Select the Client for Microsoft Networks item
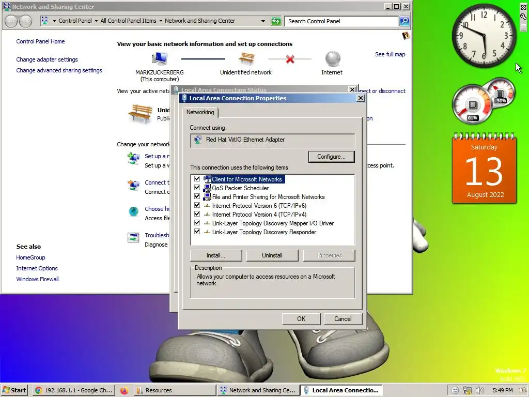Screen dimensions: 529x397 [246, 179]
